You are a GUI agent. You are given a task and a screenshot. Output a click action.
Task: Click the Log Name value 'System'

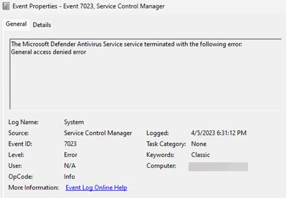coord(74,122)
